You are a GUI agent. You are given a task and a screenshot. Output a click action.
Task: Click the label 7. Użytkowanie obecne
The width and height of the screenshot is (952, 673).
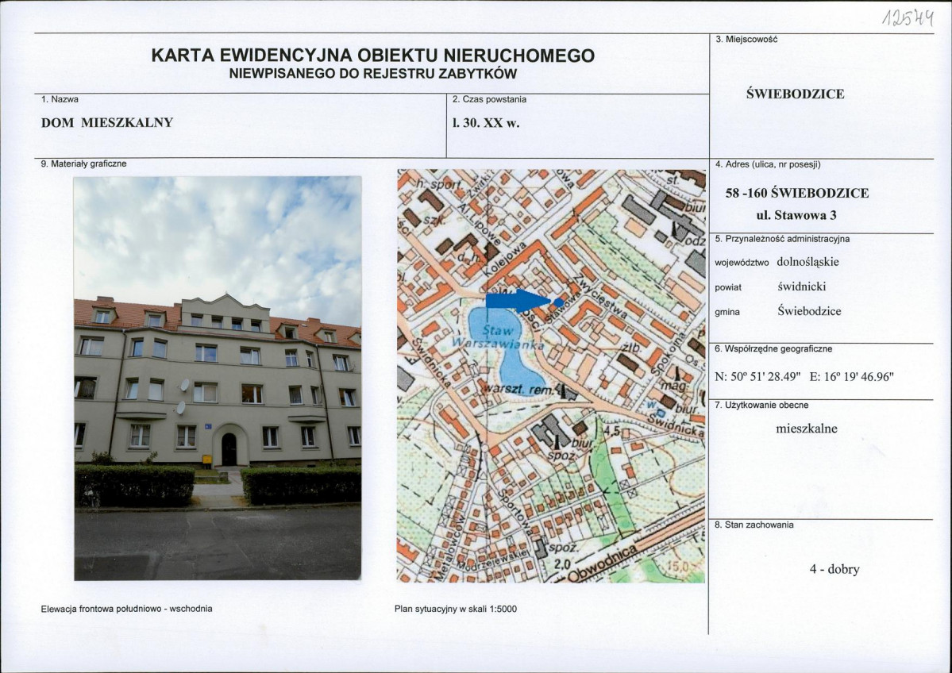click(x=761, y=405)
